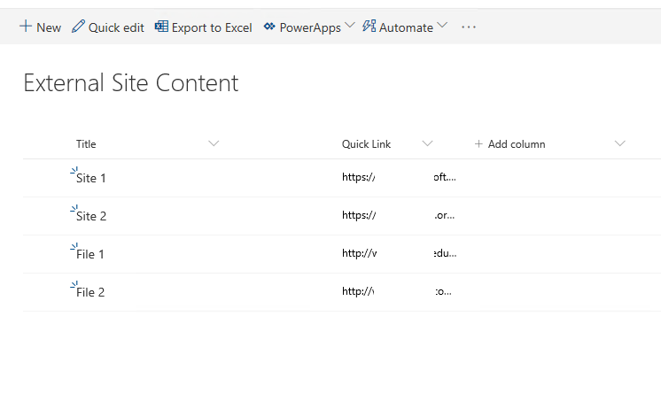Click PowerApps label in command bar
This screenshot has width=661, height=401.
click(x=310, y=27)
